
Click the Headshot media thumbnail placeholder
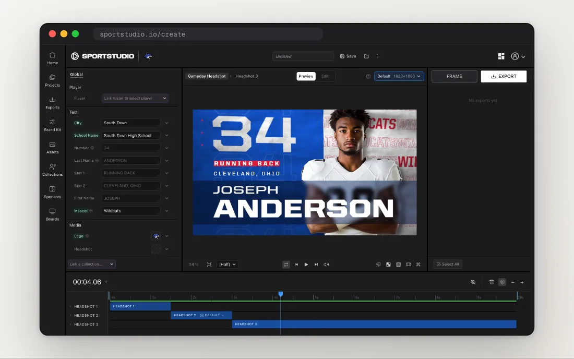pos(156,249)
